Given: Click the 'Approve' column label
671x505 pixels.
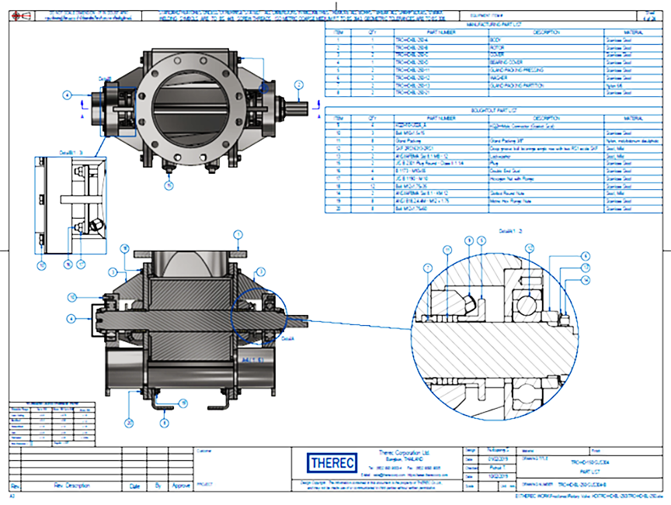Looking at the screenshot, I should 181,486.
